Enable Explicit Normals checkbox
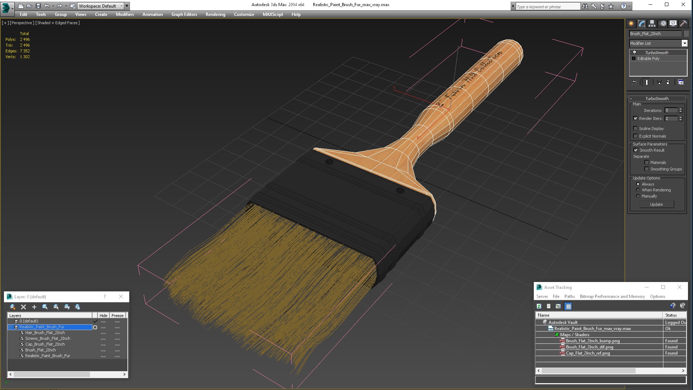Screen dimensions: 693x390 click(x=636, y=136)
